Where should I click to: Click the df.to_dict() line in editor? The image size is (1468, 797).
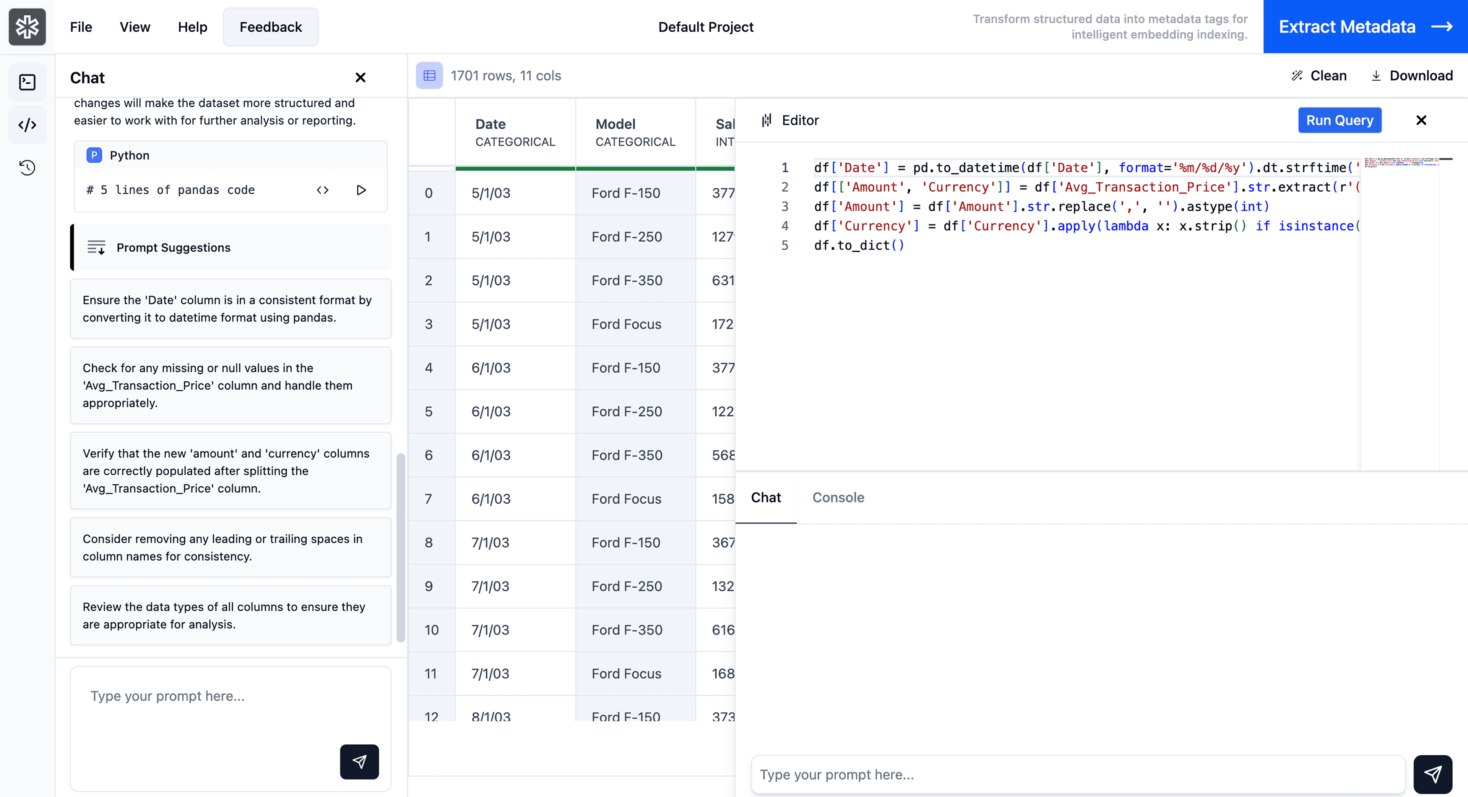pos(859,245)
